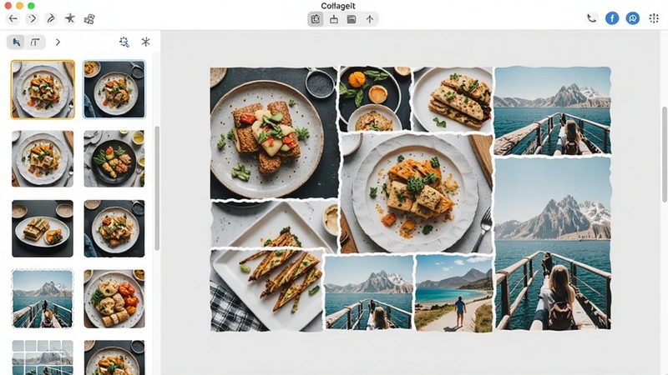
Task: Click the sidebar vertical scrollbar
Action: tap(157, 188)
